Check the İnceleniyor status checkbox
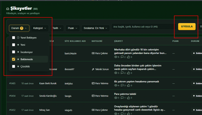 click(13, 52)
